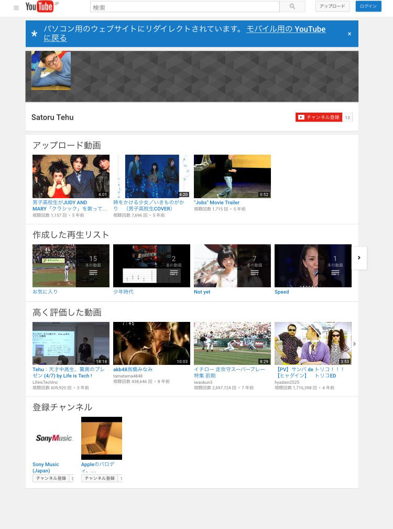Click the アップロード button
This screenshot has height=529, width=393.
tap(332, 6)
